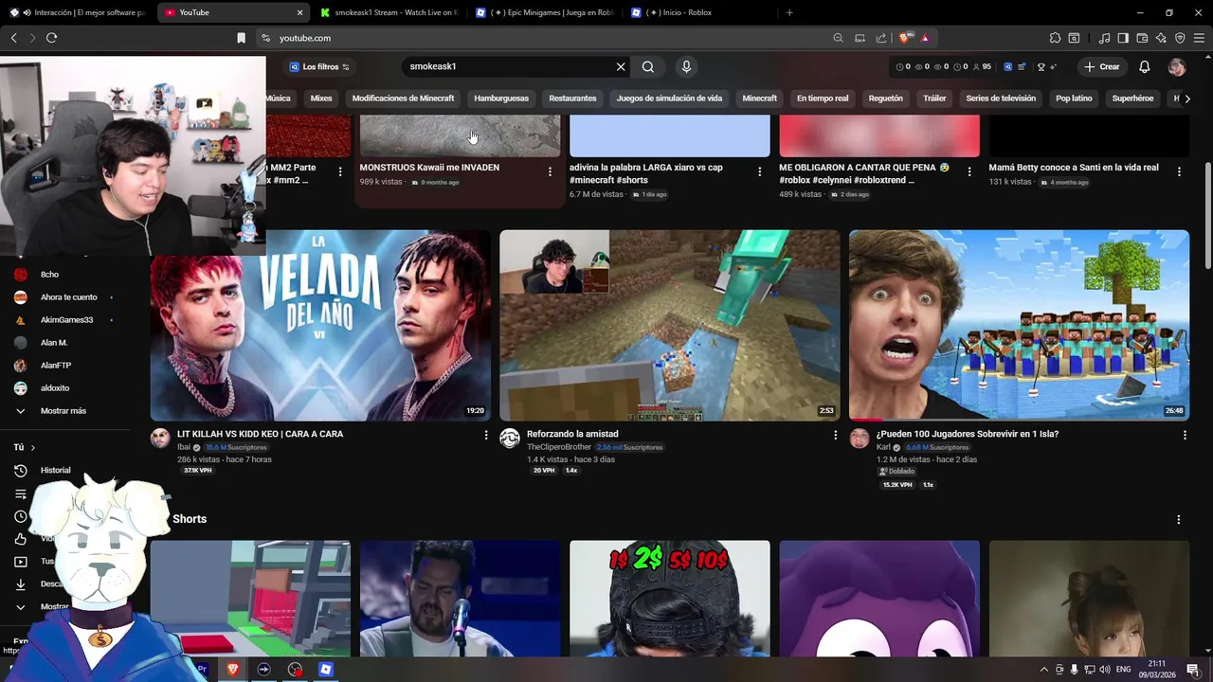Screen dimensions: 1213x682
Task: Select the Reguetón filter chip
Action: click(x=886, y=99)
